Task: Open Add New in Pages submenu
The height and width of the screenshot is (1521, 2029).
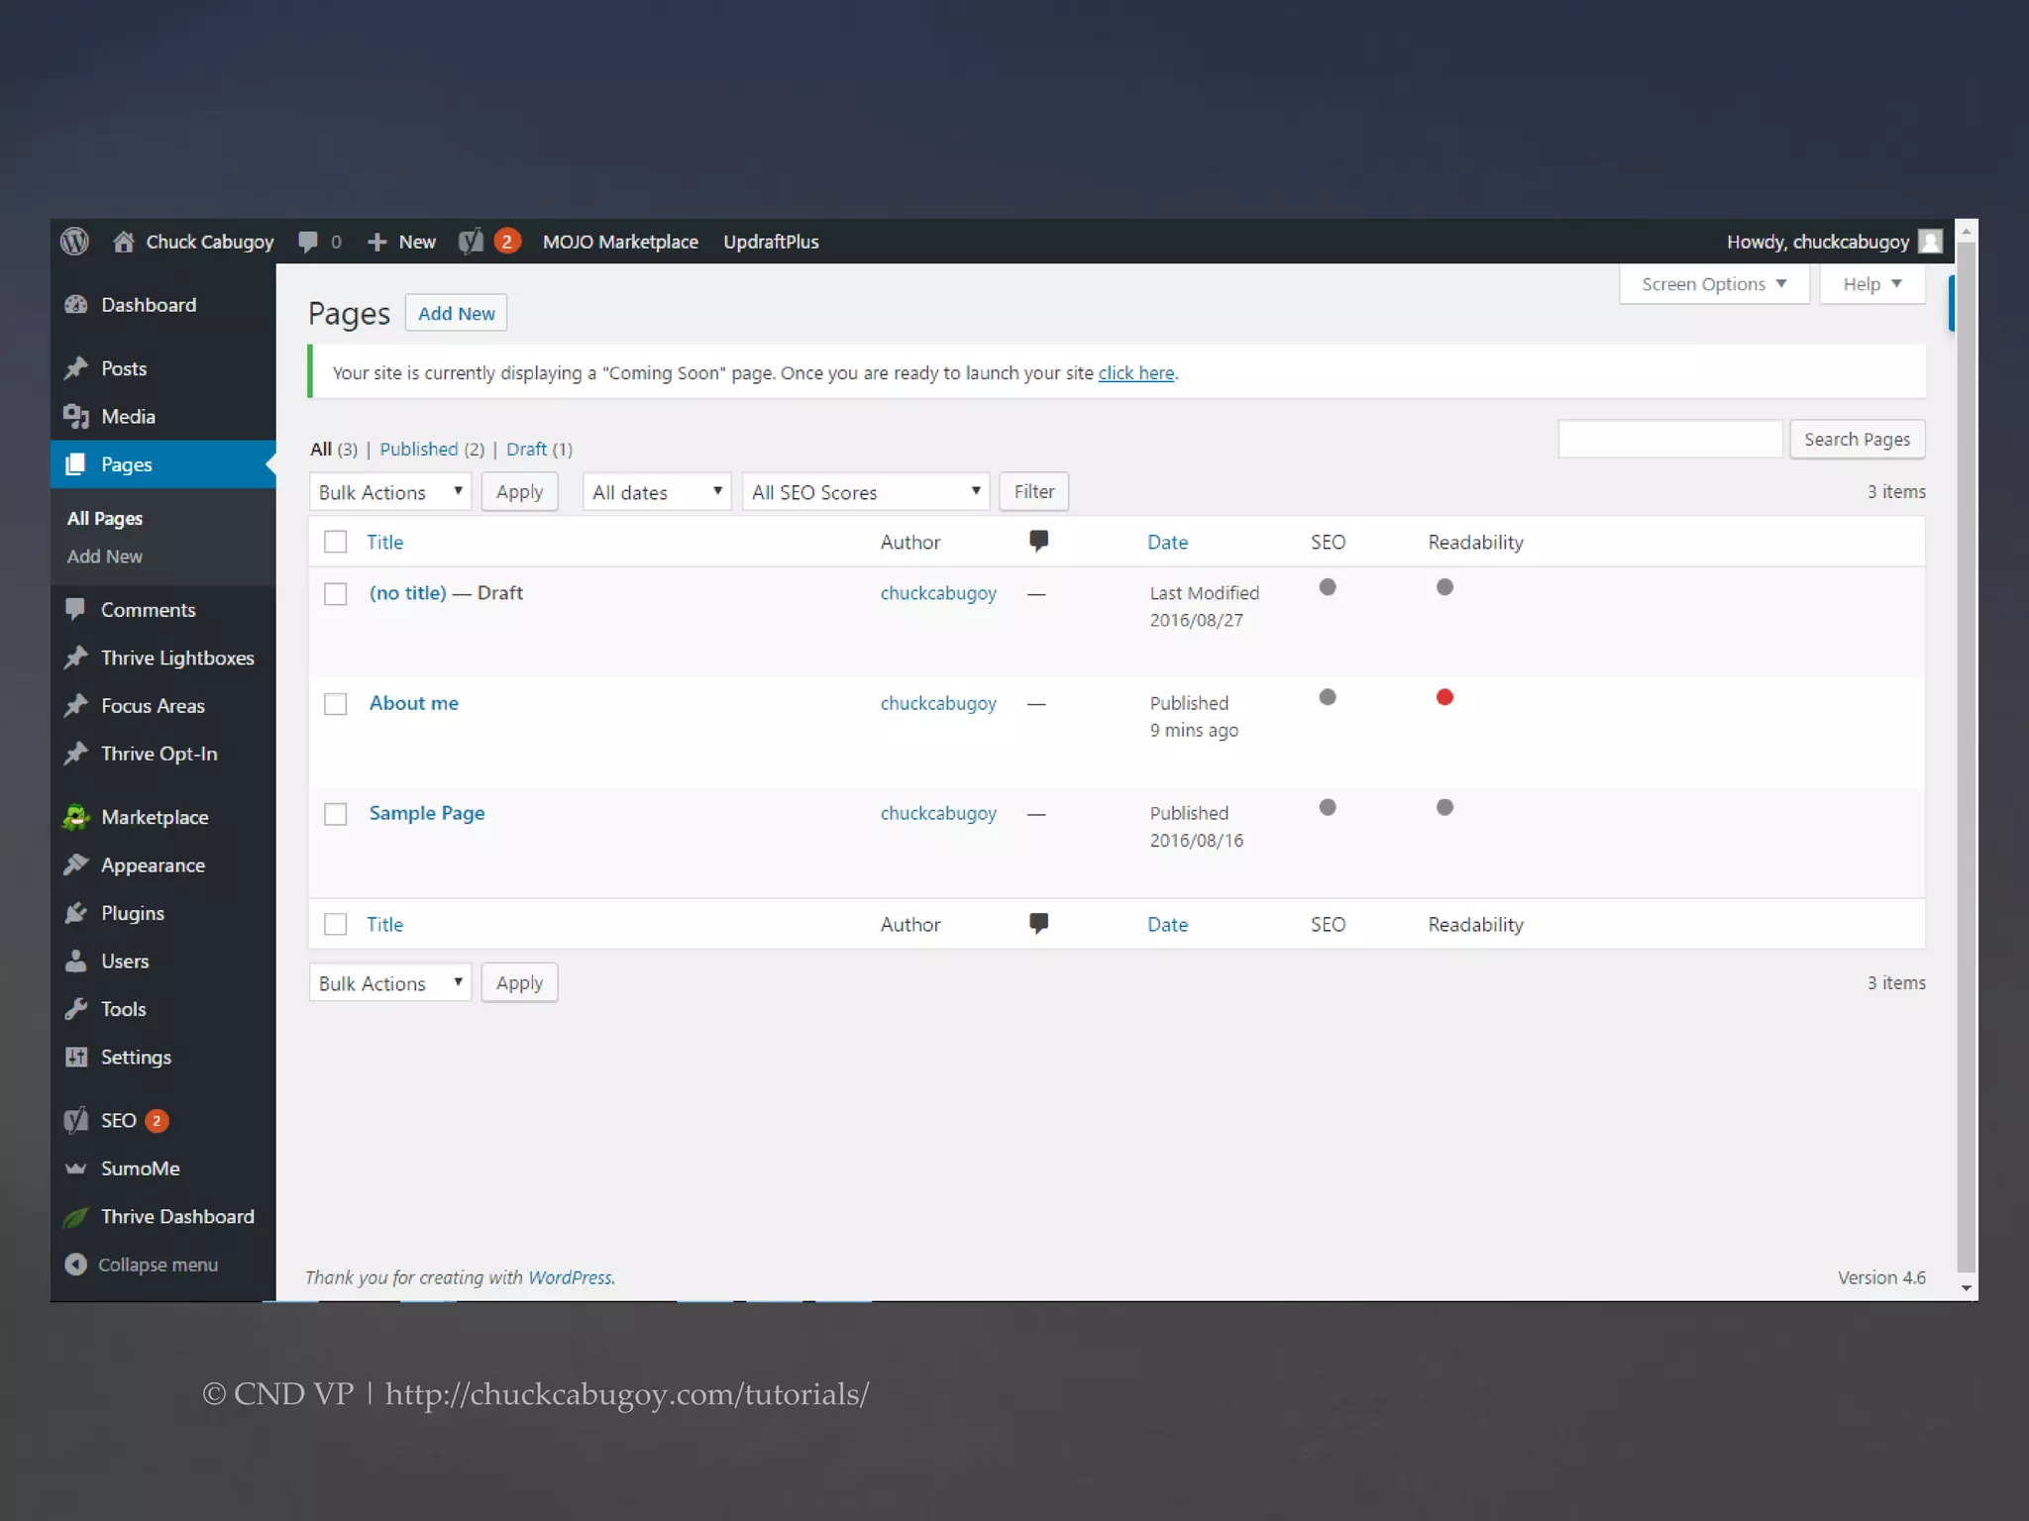Action: [105, 557]
